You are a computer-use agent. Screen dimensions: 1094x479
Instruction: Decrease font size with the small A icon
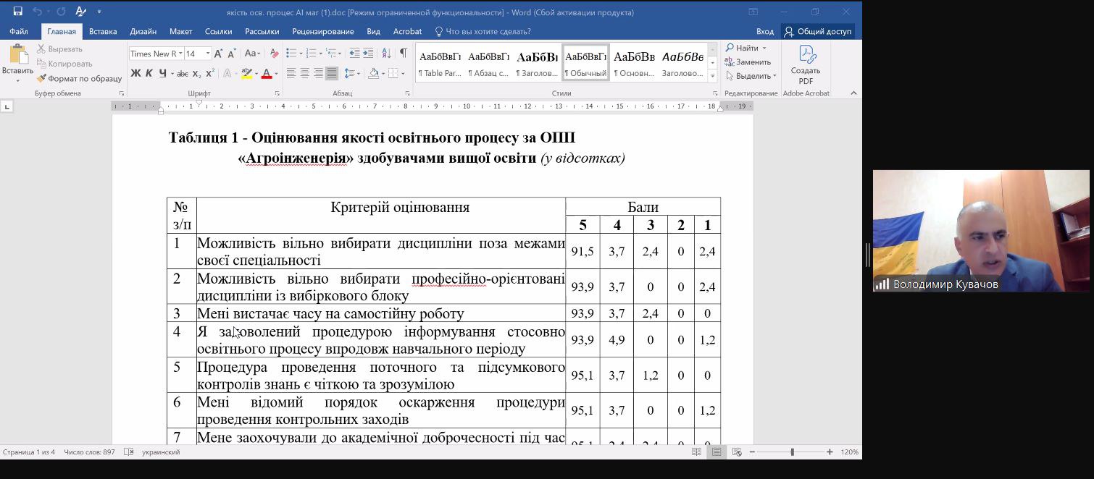click(x=232, y=54)
